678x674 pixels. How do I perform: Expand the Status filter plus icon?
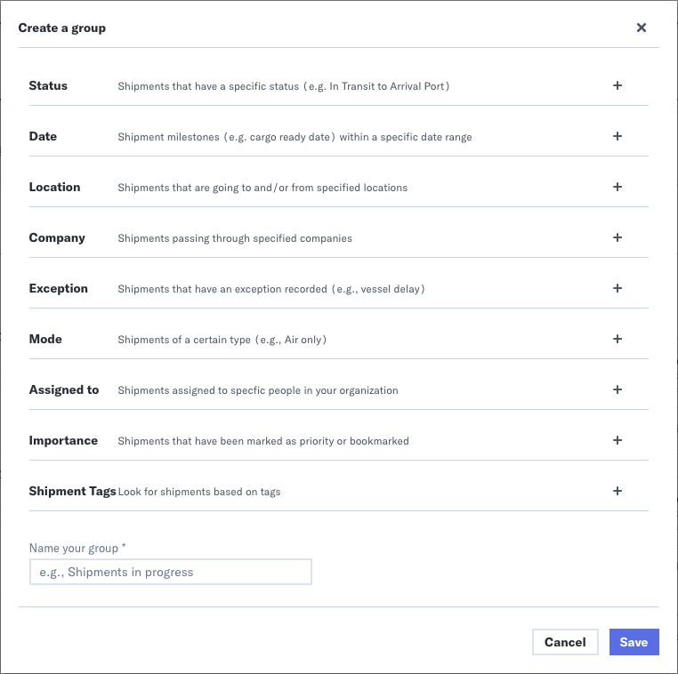[x=617, y=86]
